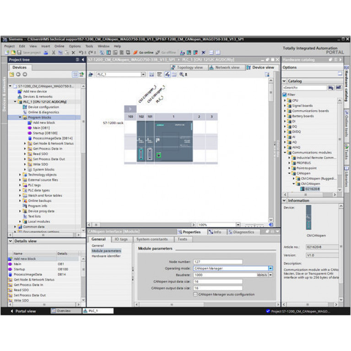351x351 pixels.
Task: Click the green connector on CM CANopen module
Action: [x=141, y=154]
